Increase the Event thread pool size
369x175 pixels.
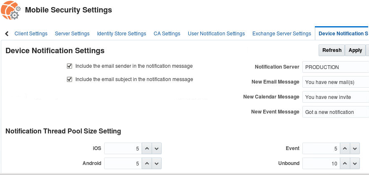[345, 148]
